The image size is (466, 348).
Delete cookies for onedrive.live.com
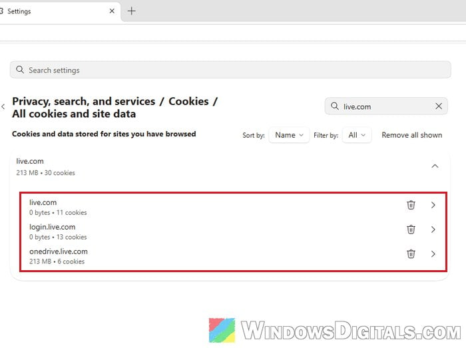point(411,254)
